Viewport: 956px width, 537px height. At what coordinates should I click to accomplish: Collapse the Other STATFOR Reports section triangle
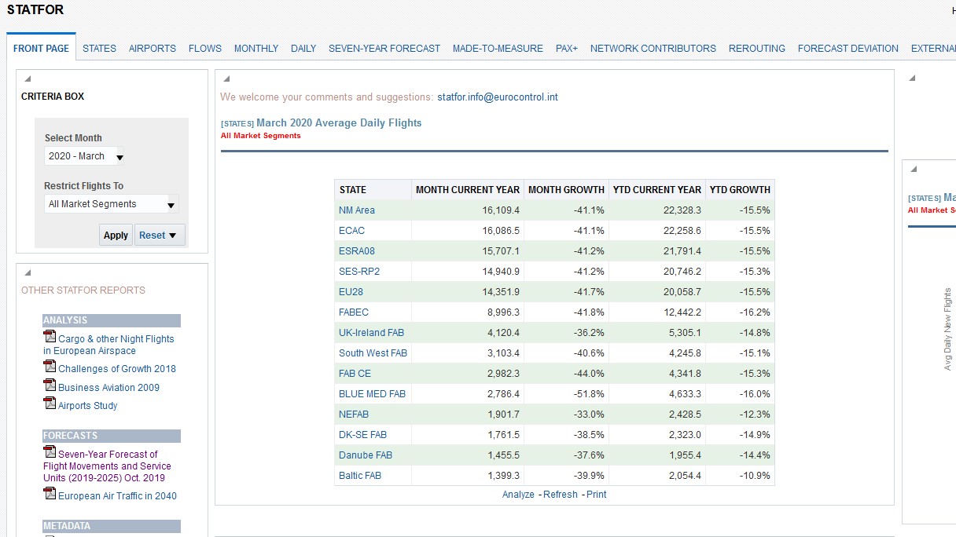[x=28, y=272]
